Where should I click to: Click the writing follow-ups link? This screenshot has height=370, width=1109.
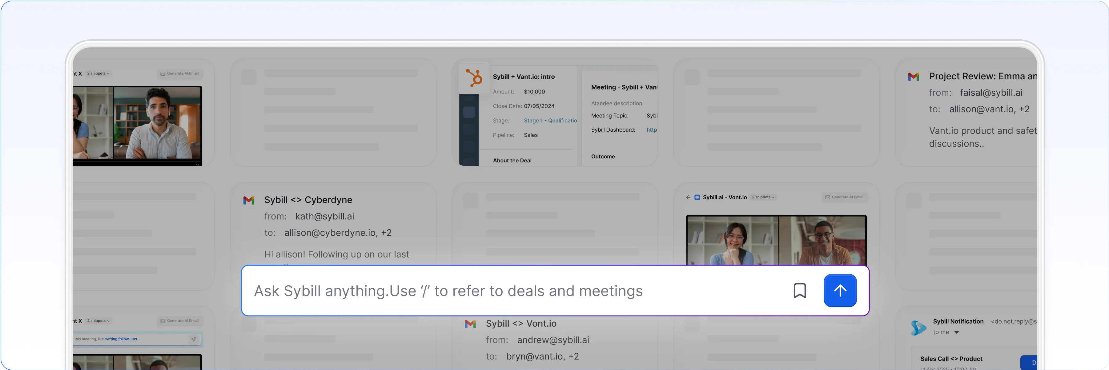tap(121, 339)
